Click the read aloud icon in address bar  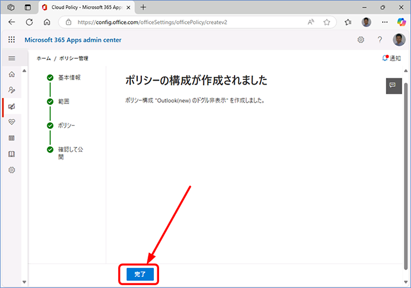pos(311,22)
